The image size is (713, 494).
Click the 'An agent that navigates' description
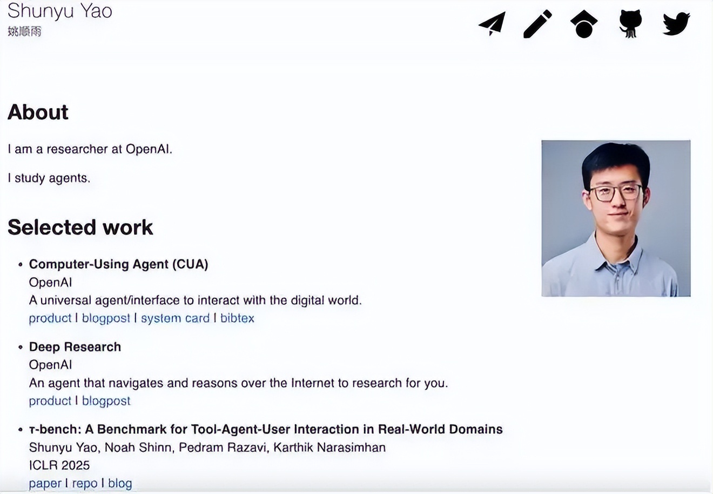tap(239, 383)
